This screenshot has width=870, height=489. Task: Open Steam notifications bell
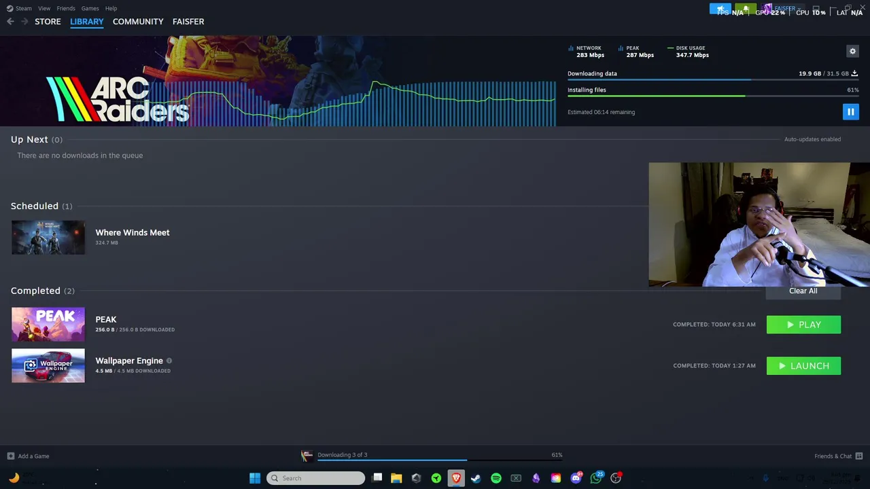tap(746, 9)
